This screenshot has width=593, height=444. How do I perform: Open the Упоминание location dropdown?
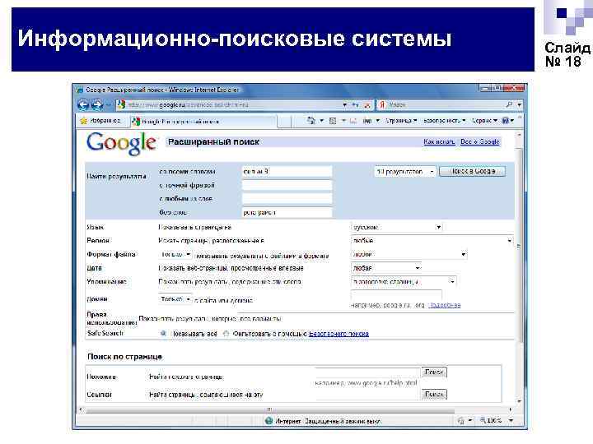403,282
